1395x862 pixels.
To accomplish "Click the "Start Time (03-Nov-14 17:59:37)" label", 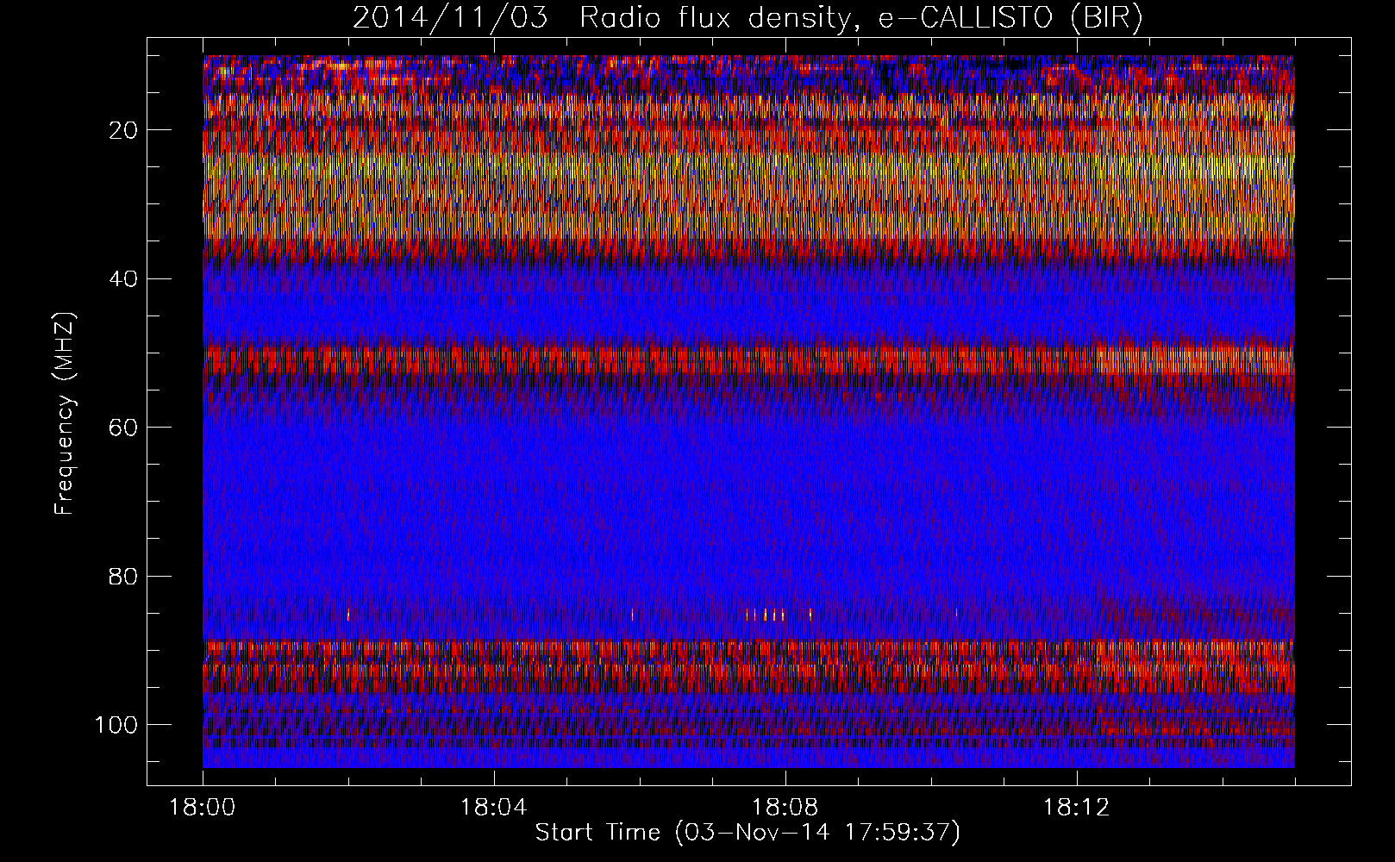I will 748,833.
